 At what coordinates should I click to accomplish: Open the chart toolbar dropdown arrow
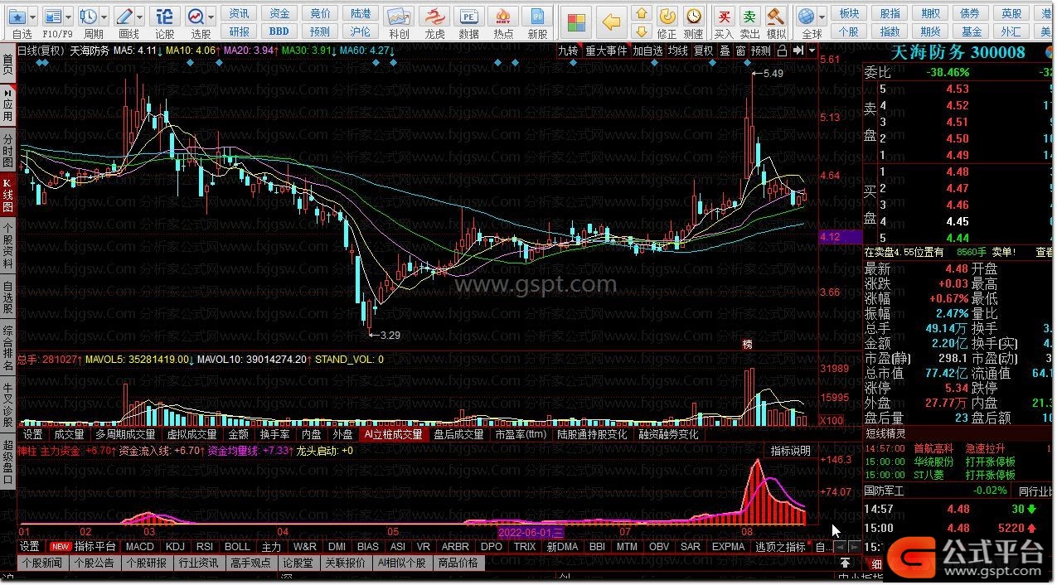tap(811, 51)
